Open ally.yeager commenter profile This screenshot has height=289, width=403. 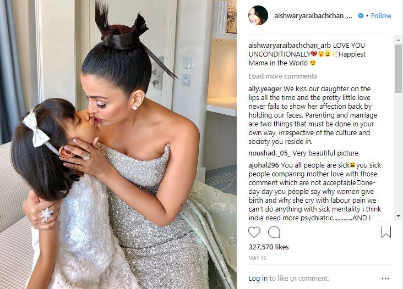point(265,89)
